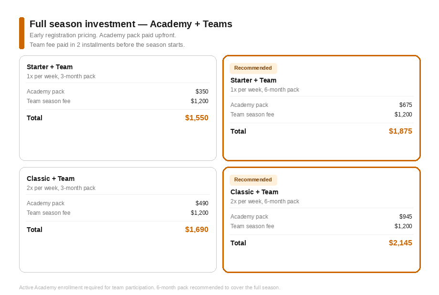Click the $1,875 total price
The image size is (439, 295).
pos(400,131)
